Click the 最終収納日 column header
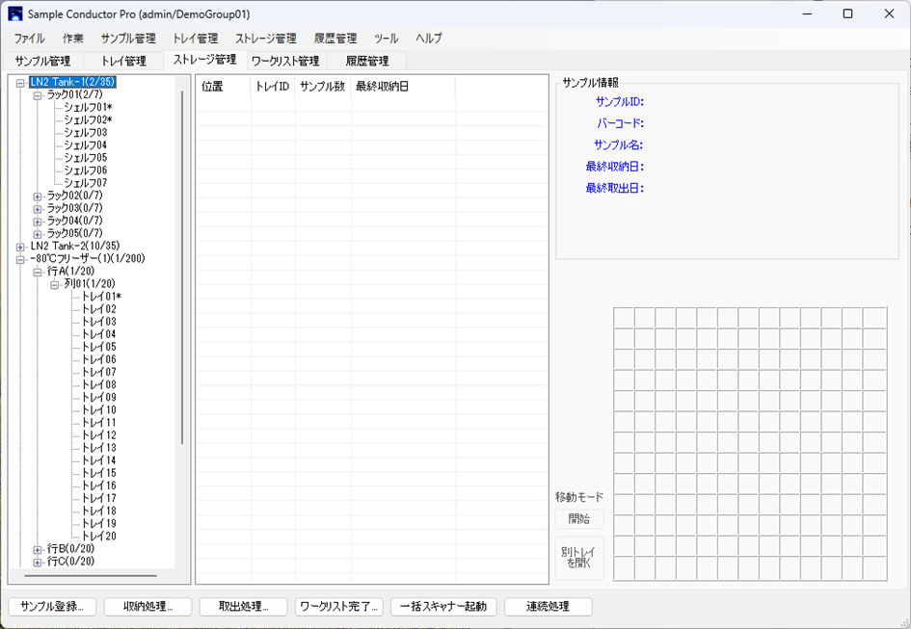This screenshot has width=911, height=629. click(x=382, y=87)
